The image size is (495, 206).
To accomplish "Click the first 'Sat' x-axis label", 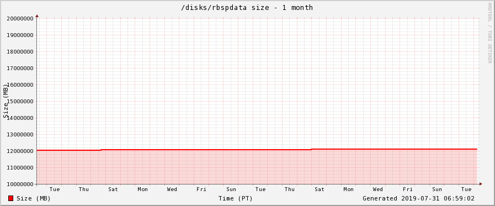I will [113, 189].
